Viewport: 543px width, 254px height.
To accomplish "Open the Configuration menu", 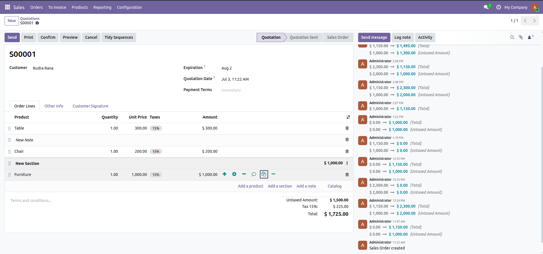I will coord(129,7).
